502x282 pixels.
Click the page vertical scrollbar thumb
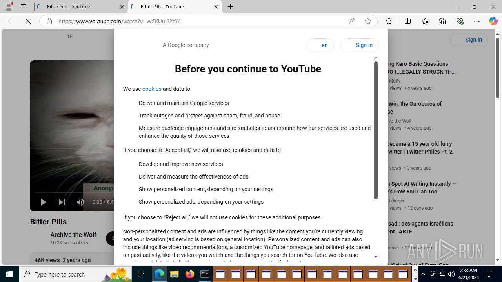[x=497, y=68]
